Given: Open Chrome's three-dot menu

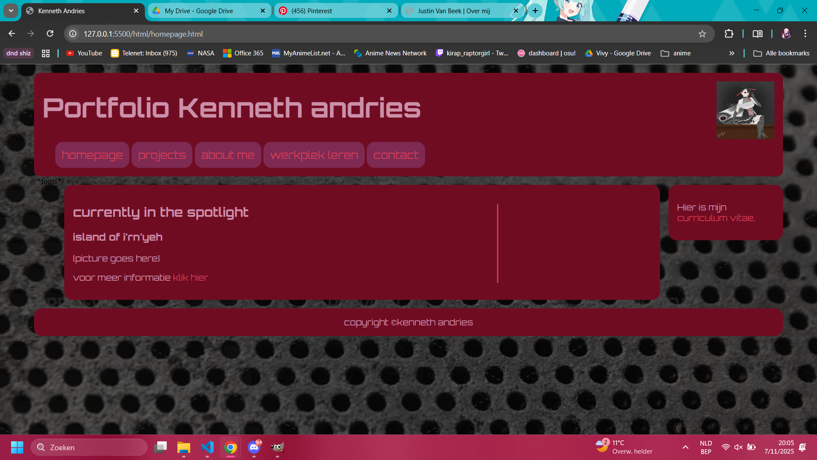Looking at the screenshot, I should 805,34.
